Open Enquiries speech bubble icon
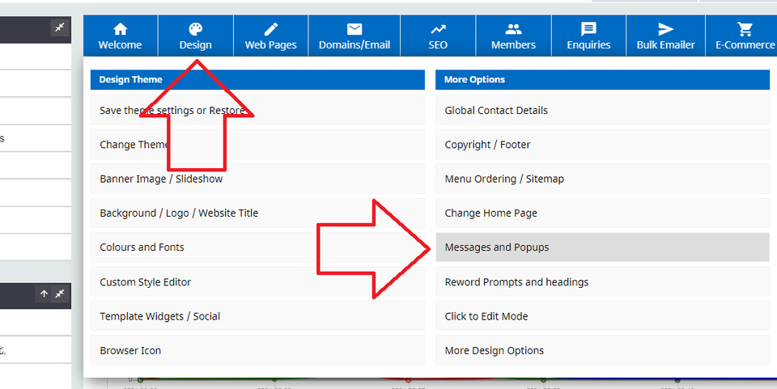 tap(588, 30)
